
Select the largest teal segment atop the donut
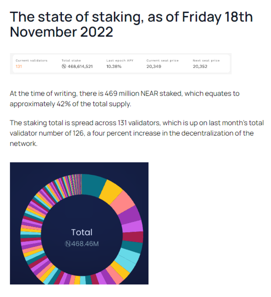(x=93, y=185)
